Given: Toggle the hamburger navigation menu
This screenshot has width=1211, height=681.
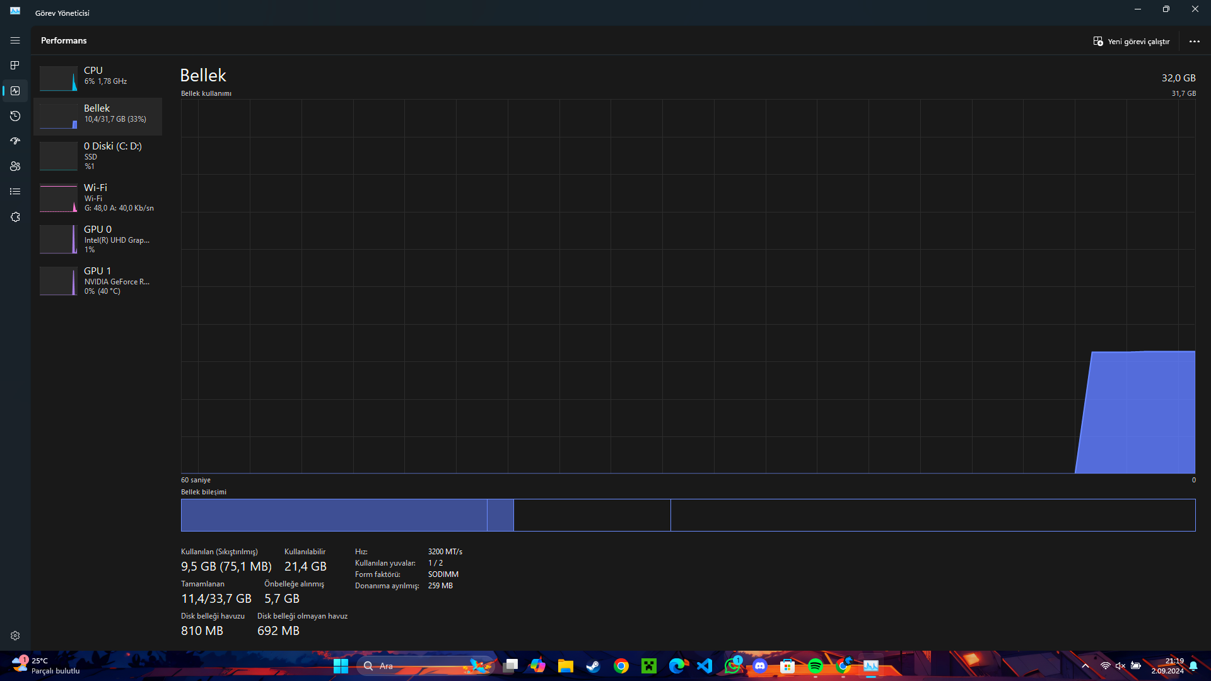Looking at the screenshot, I should tap(15, 40).
